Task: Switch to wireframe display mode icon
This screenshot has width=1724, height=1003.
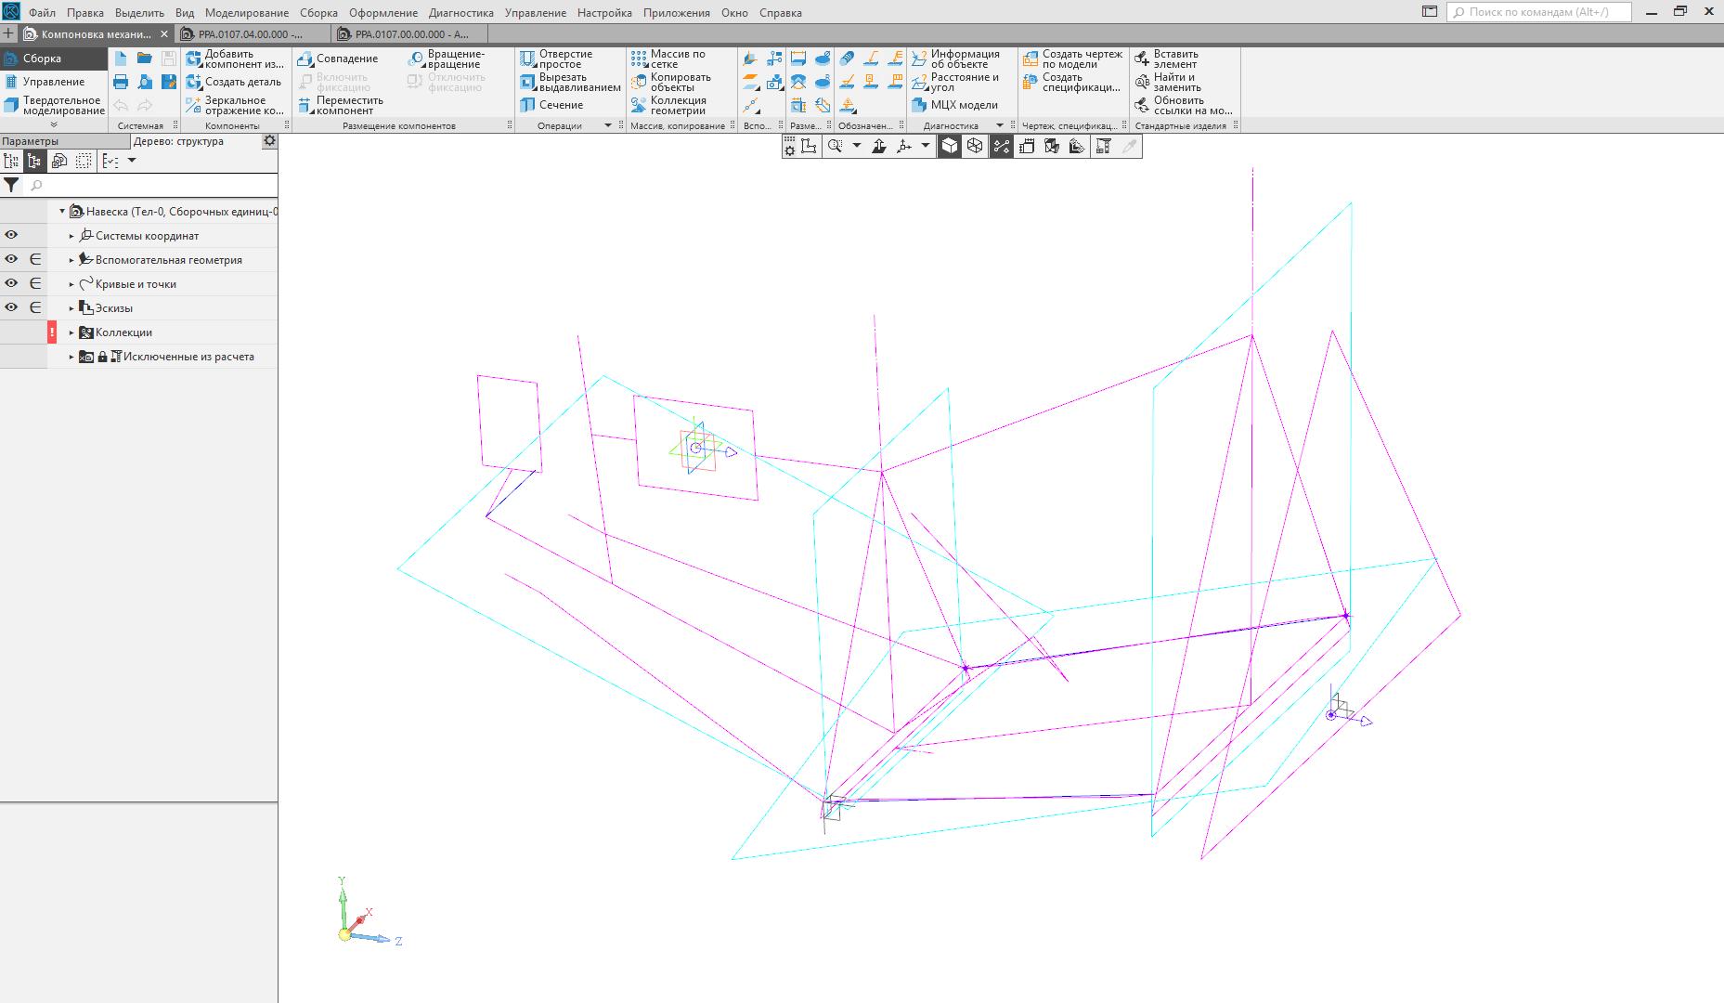Action: (975, 146)
